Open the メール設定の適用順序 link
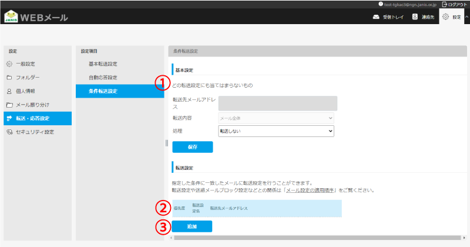The image size is (470, 247). coord(310,191)
